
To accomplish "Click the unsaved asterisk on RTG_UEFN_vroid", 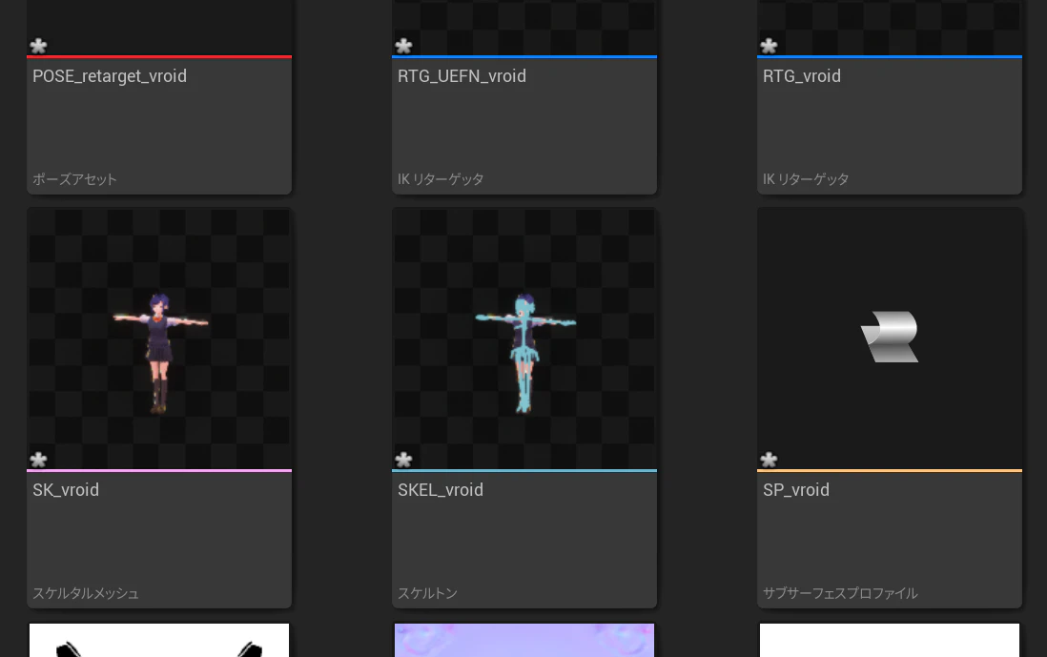I will point(404,46).
